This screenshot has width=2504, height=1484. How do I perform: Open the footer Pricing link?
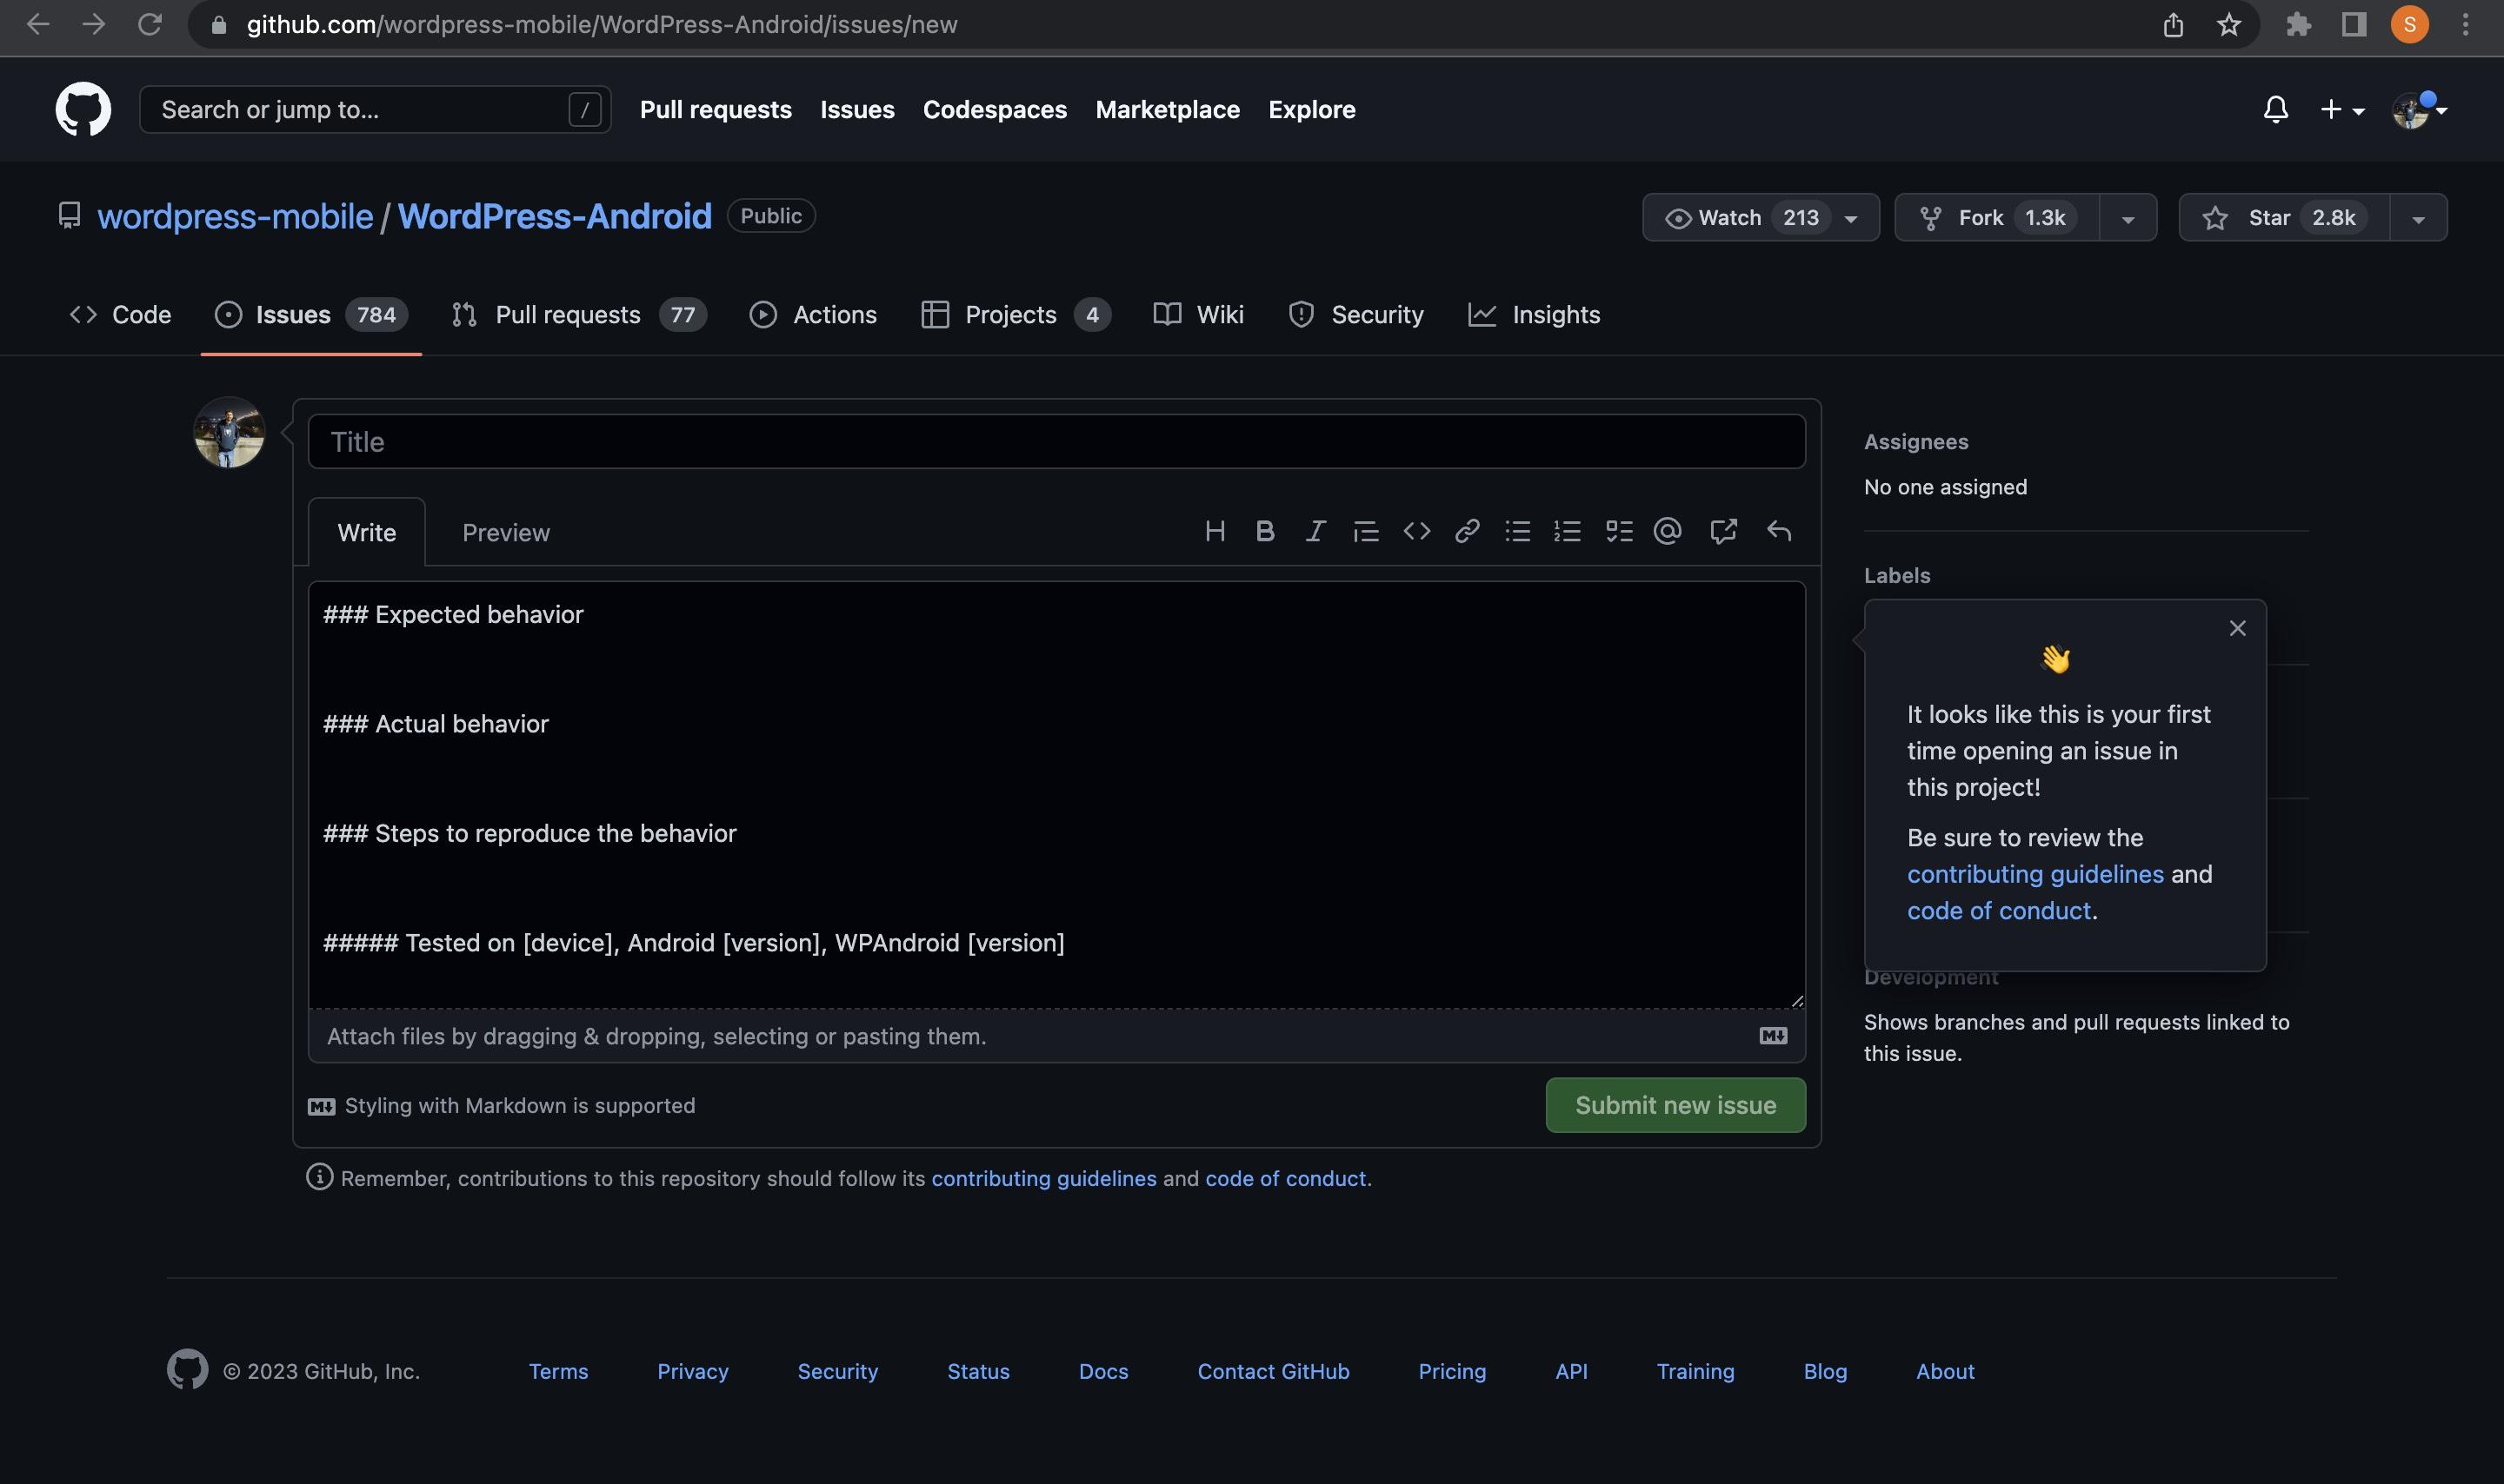pyautogui.click(x=1452, y=1371)
